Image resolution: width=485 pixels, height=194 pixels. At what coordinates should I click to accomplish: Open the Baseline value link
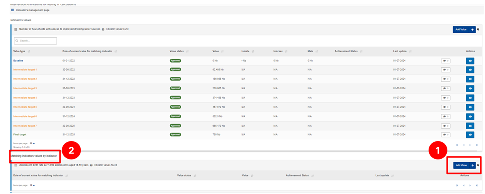tap(18, 61)
